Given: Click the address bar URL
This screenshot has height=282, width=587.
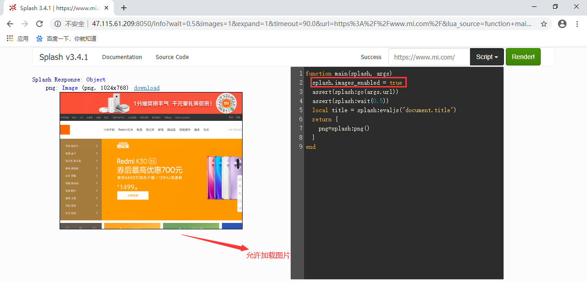Looking at the screenshot, I should pyautogui.click(x=312, y=24).
